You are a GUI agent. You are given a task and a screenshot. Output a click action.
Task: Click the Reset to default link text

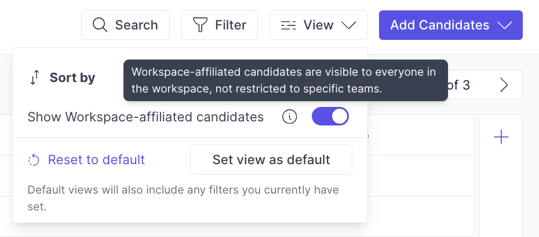click(x=96, y=160)
